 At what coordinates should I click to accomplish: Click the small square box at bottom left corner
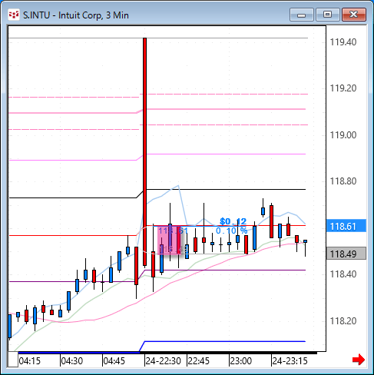point(13,360)
